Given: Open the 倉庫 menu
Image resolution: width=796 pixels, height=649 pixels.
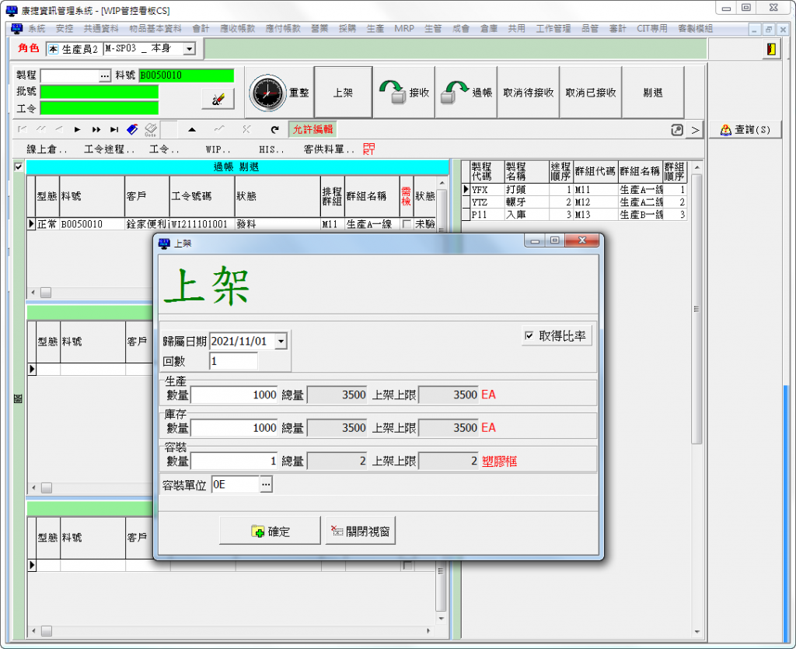Looking at the screenshot, I should [x=488, y=29].
